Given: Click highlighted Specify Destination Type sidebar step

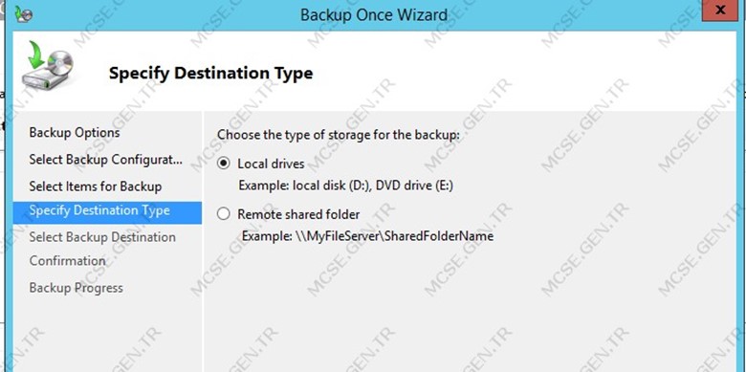Looking at the screenshot, I should coord(107,212).
